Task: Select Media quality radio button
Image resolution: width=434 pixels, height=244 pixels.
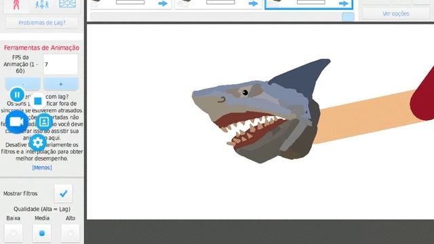Action: tap(42, 233)
